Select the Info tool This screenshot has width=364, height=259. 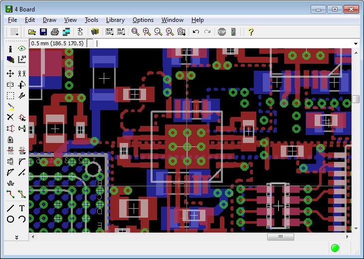click(10, 49)
